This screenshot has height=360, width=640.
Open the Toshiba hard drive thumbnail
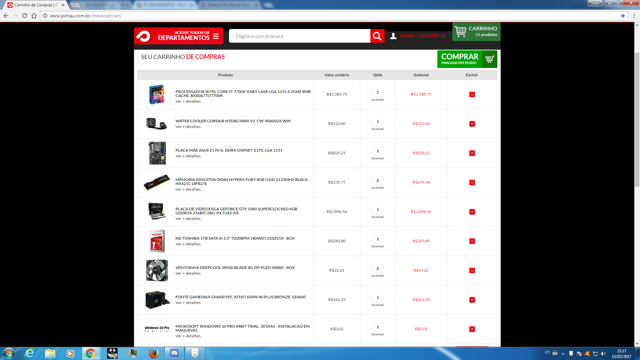click(157, 241)
